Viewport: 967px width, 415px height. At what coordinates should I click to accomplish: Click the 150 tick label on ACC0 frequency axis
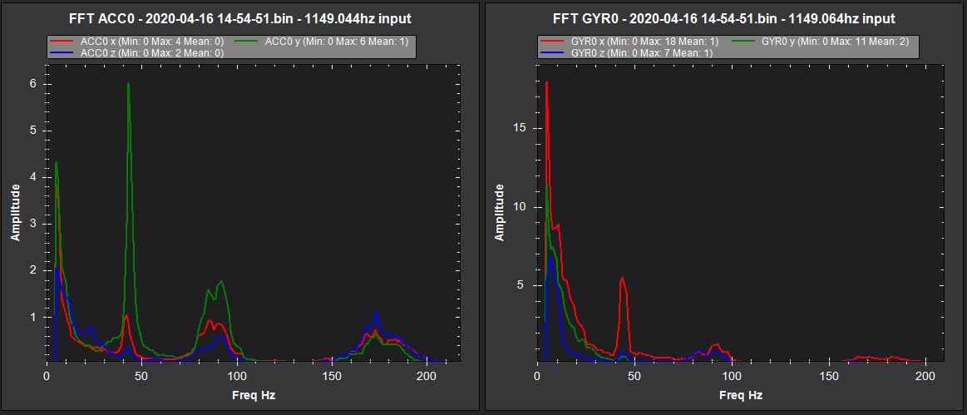click(x=333, y=376)
